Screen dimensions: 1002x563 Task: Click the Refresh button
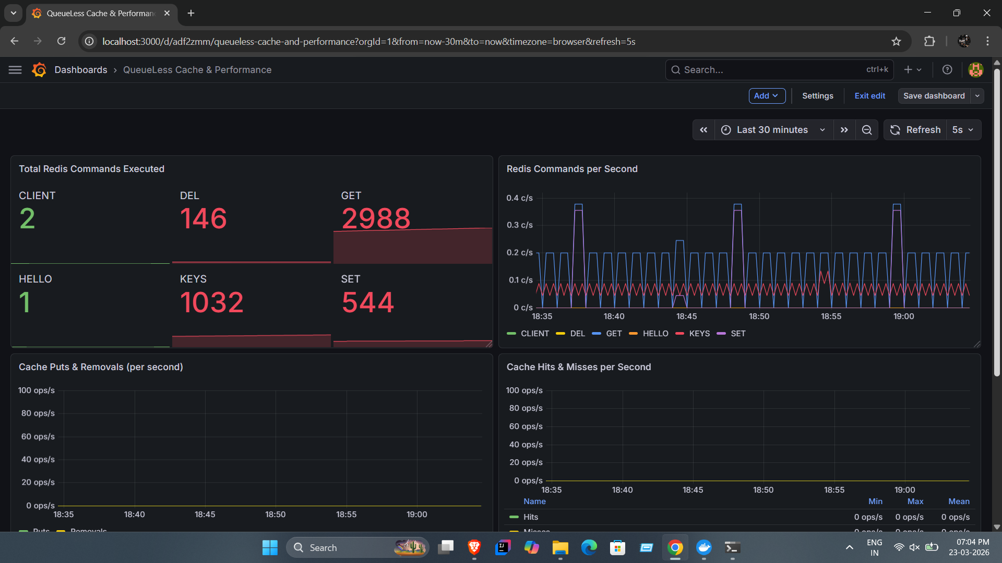(915, 130)
